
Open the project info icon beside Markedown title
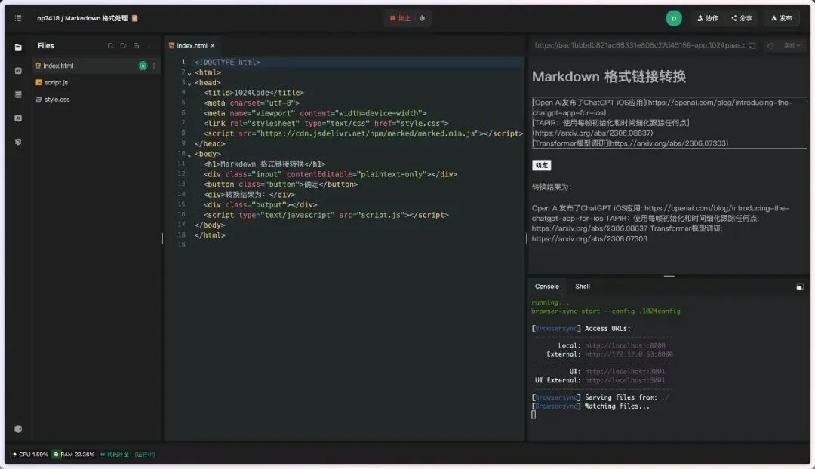pos(134,18)
